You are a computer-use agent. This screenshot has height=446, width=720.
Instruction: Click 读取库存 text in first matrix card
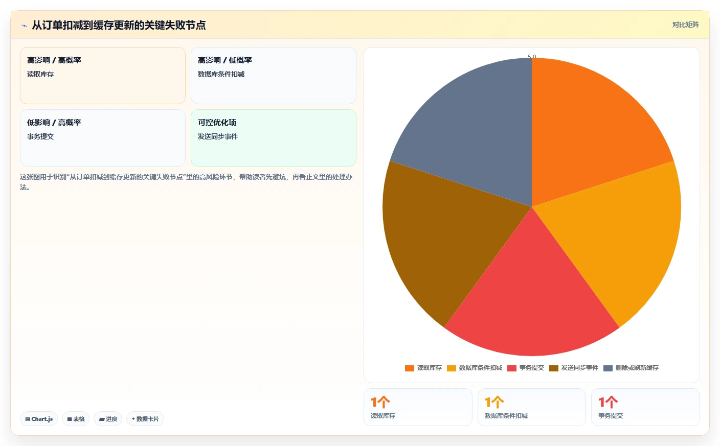pyautogui.click(x=40, y=74)
